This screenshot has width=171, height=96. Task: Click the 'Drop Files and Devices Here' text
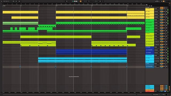[74, 77]
